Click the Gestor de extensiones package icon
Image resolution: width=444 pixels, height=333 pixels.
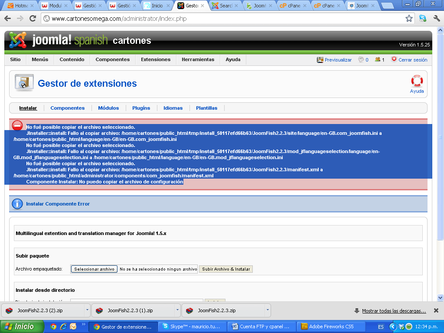pos(24,83)
